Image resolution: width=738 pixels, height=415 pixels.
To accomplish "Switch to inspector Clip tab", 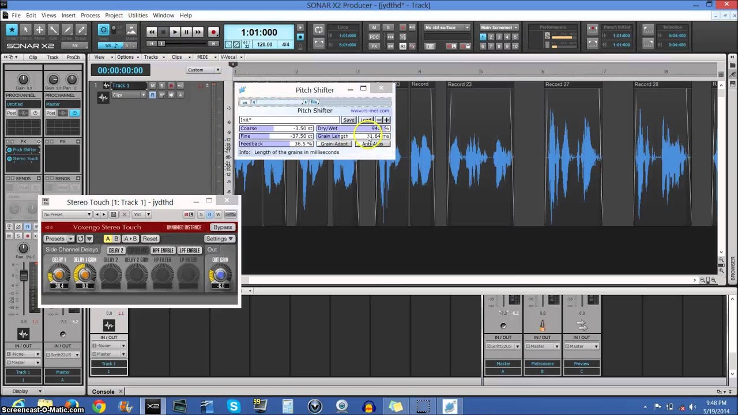I will click(33, 57).
